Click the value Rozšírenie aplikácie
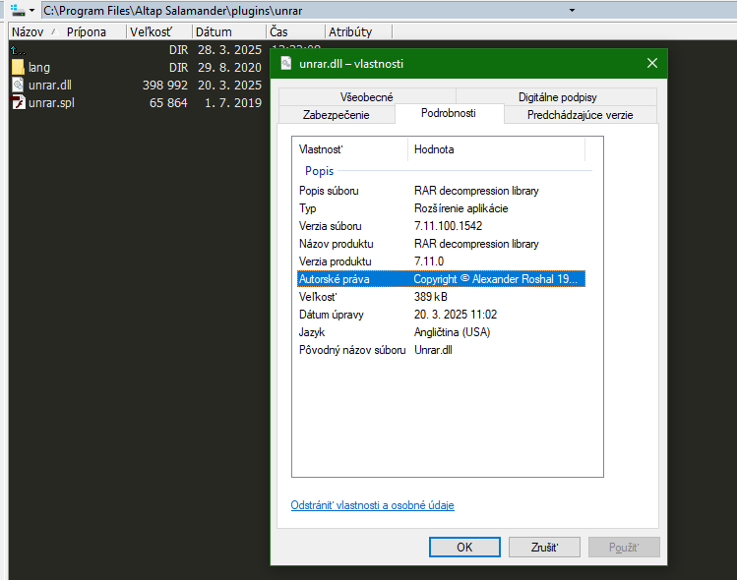This screenshot has width=737, height=580. [461, 208]
